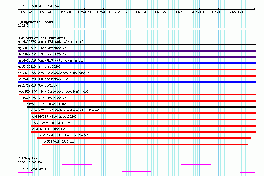Image resolution: width=264 pixels, height=176 pixels.
Task: Click the nsv4335876 gnomAD variant label
Action: pos(51,42)
